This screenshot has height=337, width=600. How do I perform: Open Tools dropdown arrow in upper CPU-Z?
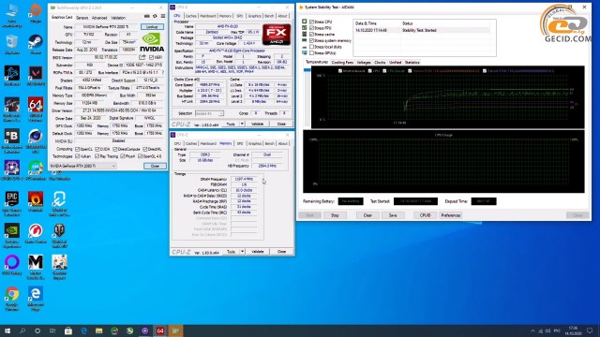click(x=242, y=125)
